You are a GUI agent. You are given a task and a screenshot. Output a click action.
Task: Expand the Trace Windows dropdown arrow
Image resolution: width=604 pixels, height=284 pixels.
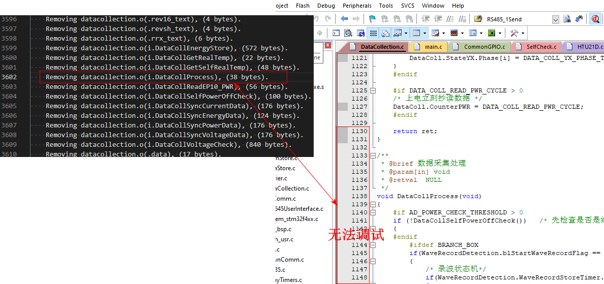[481, 33]
